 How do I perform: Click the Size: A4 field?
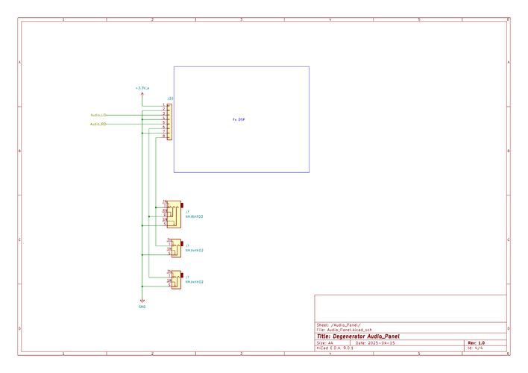click(x=325, y=343)
